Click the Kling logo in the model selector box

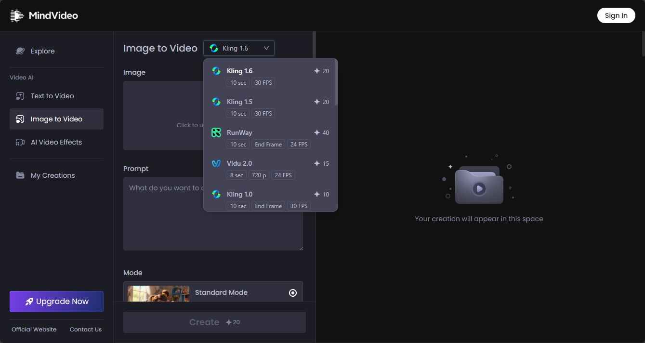click(x=214, y=48)
